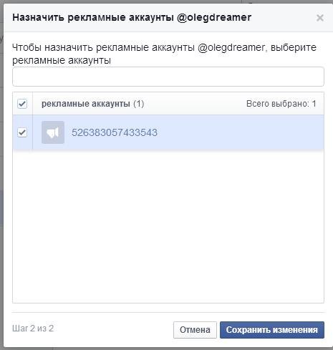This screenshot has width=333, height=350.
Task: Click the '(1)' count next to рекламные аккаунты
Action: coord(139,104)
